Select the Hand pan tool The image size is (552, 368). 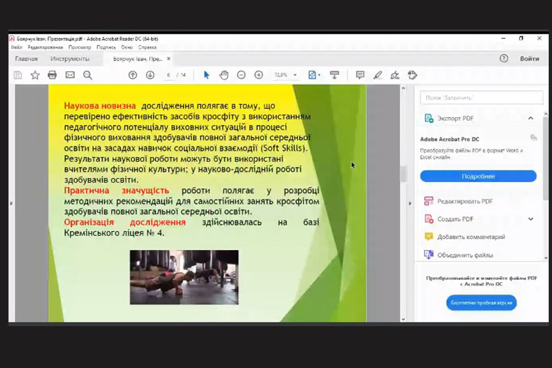[x=224, y=75]
